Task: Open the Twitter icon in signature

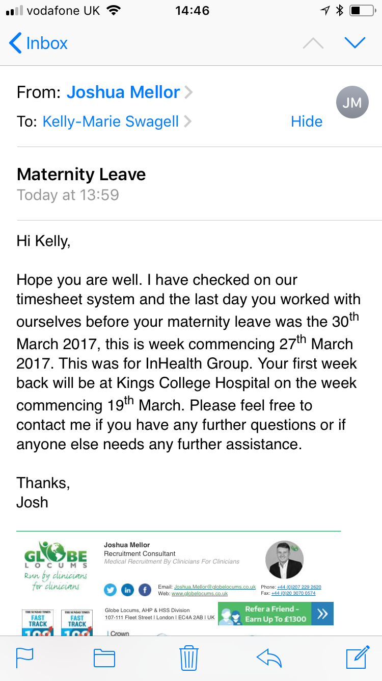Action: click(x=111, y=590)
